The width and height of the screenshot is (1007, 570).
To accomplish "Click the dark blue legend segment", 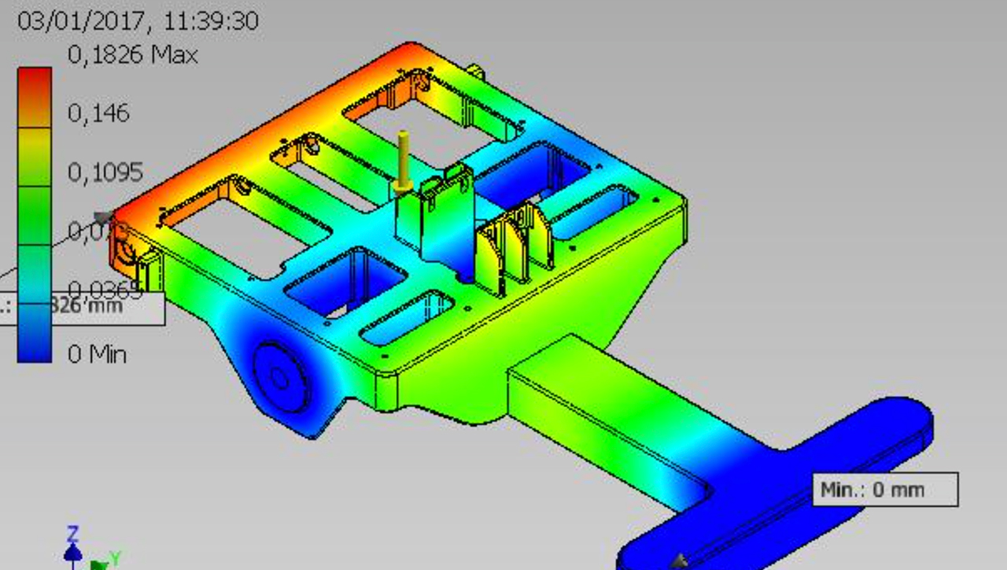I will (x=35, y=335).
